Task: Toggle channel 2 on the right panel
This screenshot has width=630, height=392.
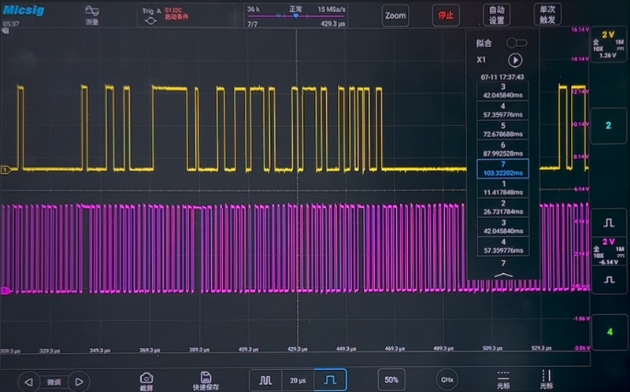Action: coord(608,126)
